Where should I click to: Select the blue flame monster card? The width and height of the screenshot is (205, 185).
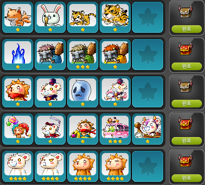click(x=18, y=55)
